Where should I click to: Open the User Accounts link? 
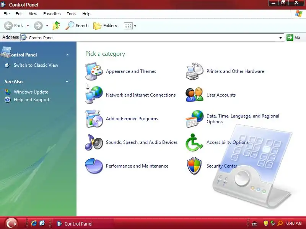point(221,95)
